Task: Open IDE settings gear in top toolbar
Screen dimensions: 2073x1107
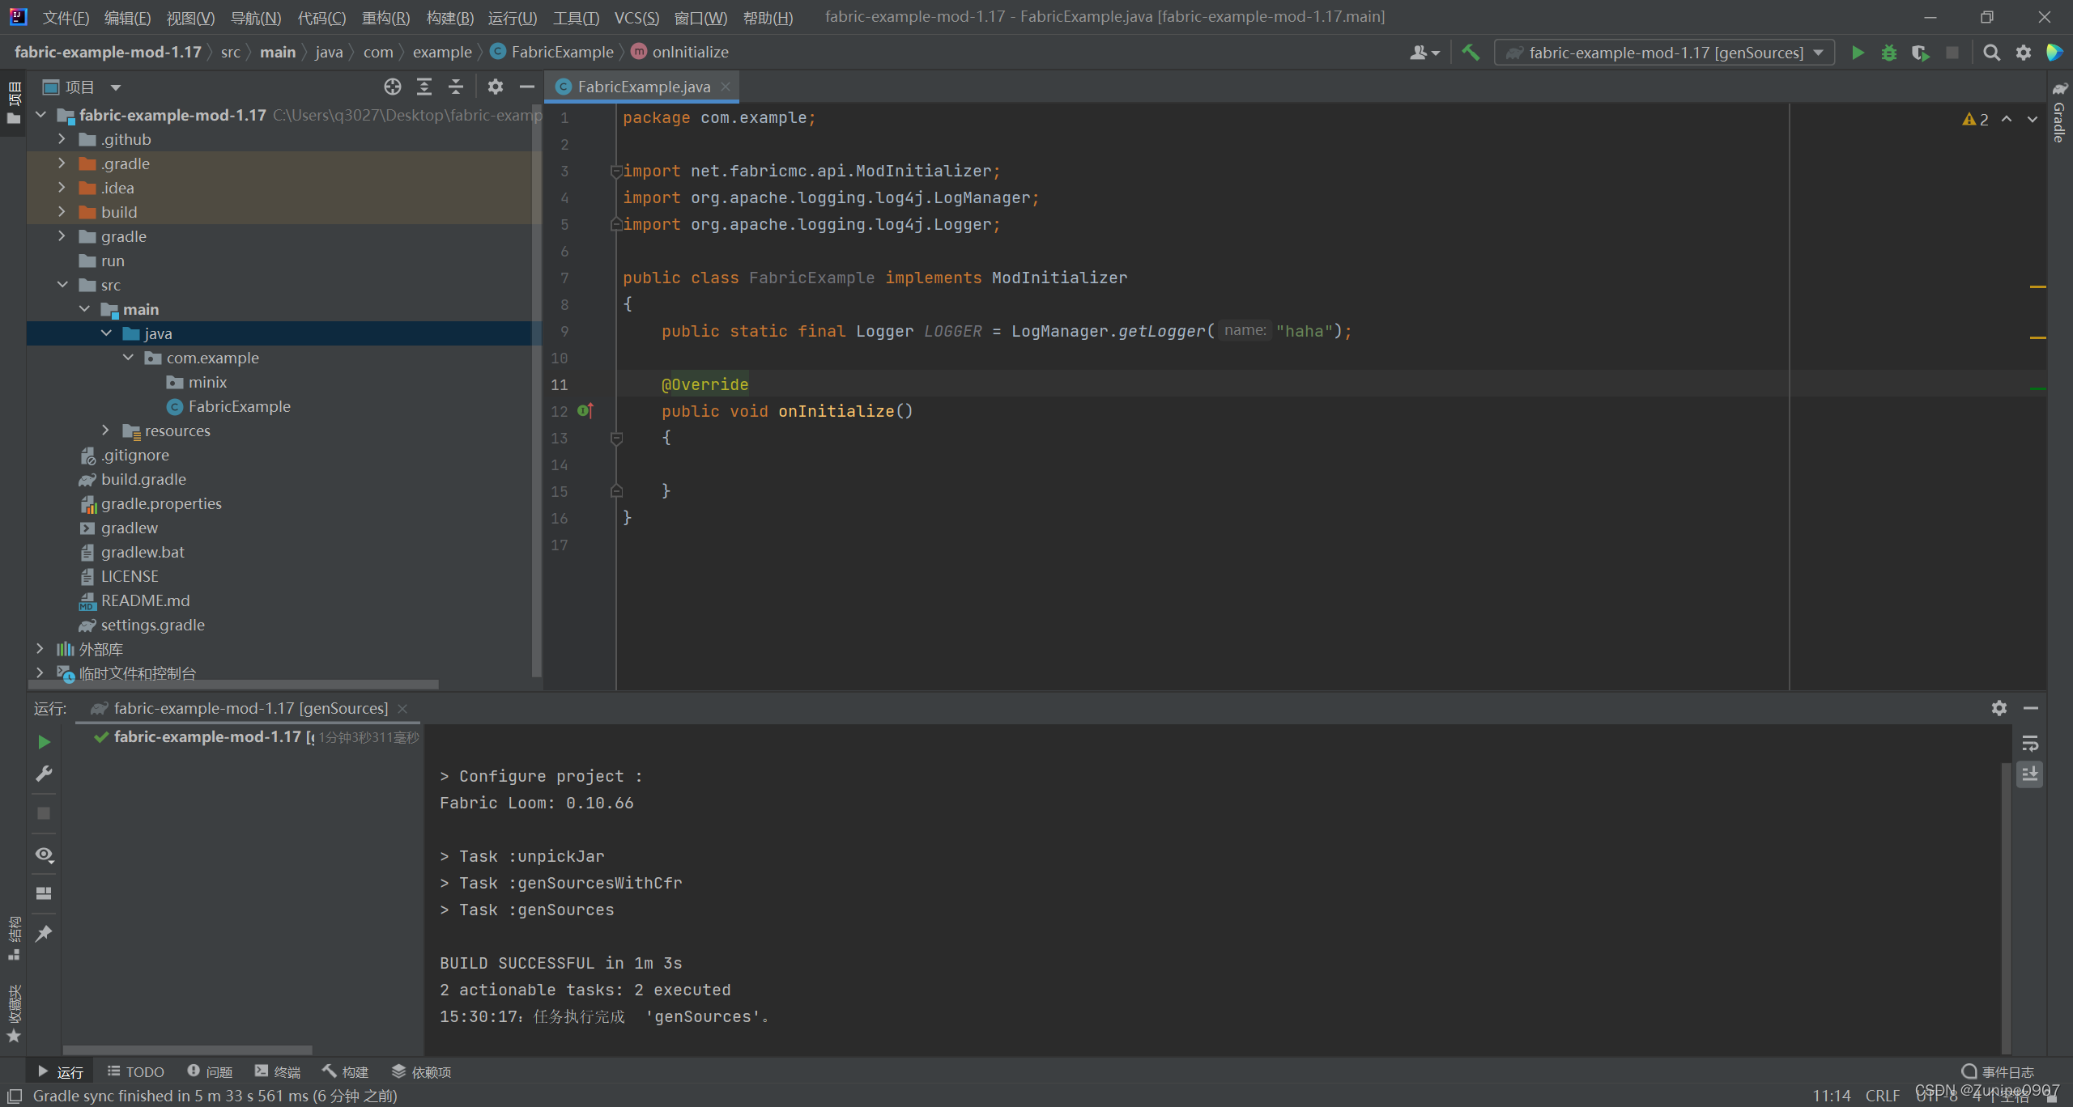Action: click(2024, 53)
